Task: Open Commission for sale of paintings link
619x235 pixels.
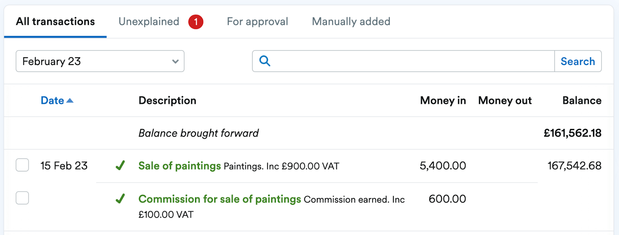Action: 219,199
